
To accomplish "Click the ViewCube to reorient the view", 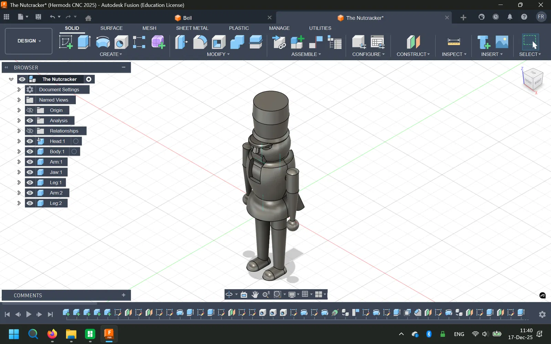I will pyautogui.click(x=533, y=79).
